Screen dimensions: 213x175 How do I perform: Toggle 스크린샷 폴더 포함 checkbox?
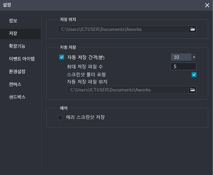[194, 75]
